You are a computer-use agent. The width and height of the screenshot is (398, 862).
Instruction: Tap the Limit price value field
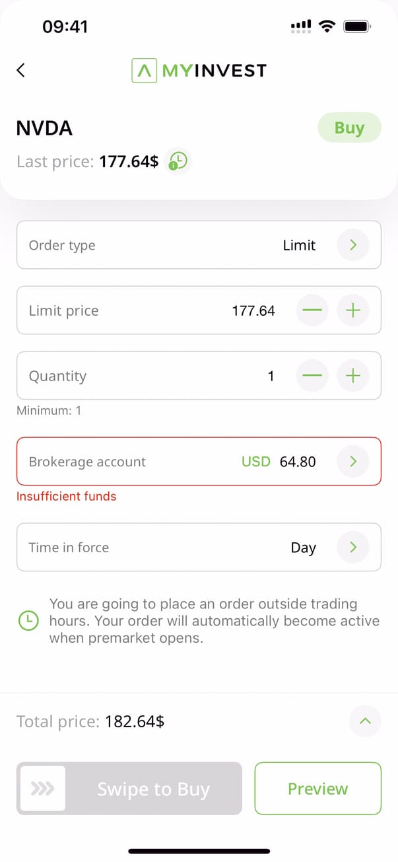click(253, 310)
